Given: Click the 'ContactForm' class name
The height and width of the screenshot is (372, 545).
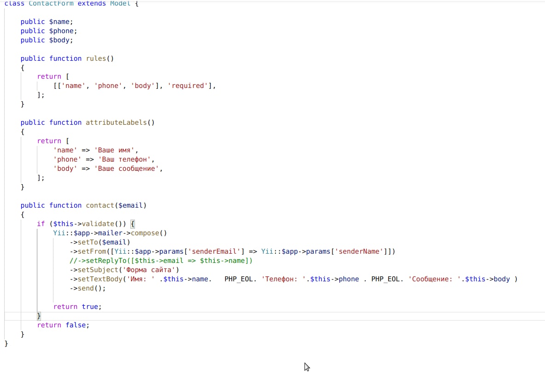Looking at the screenshot, I should [x=51, y=4].
